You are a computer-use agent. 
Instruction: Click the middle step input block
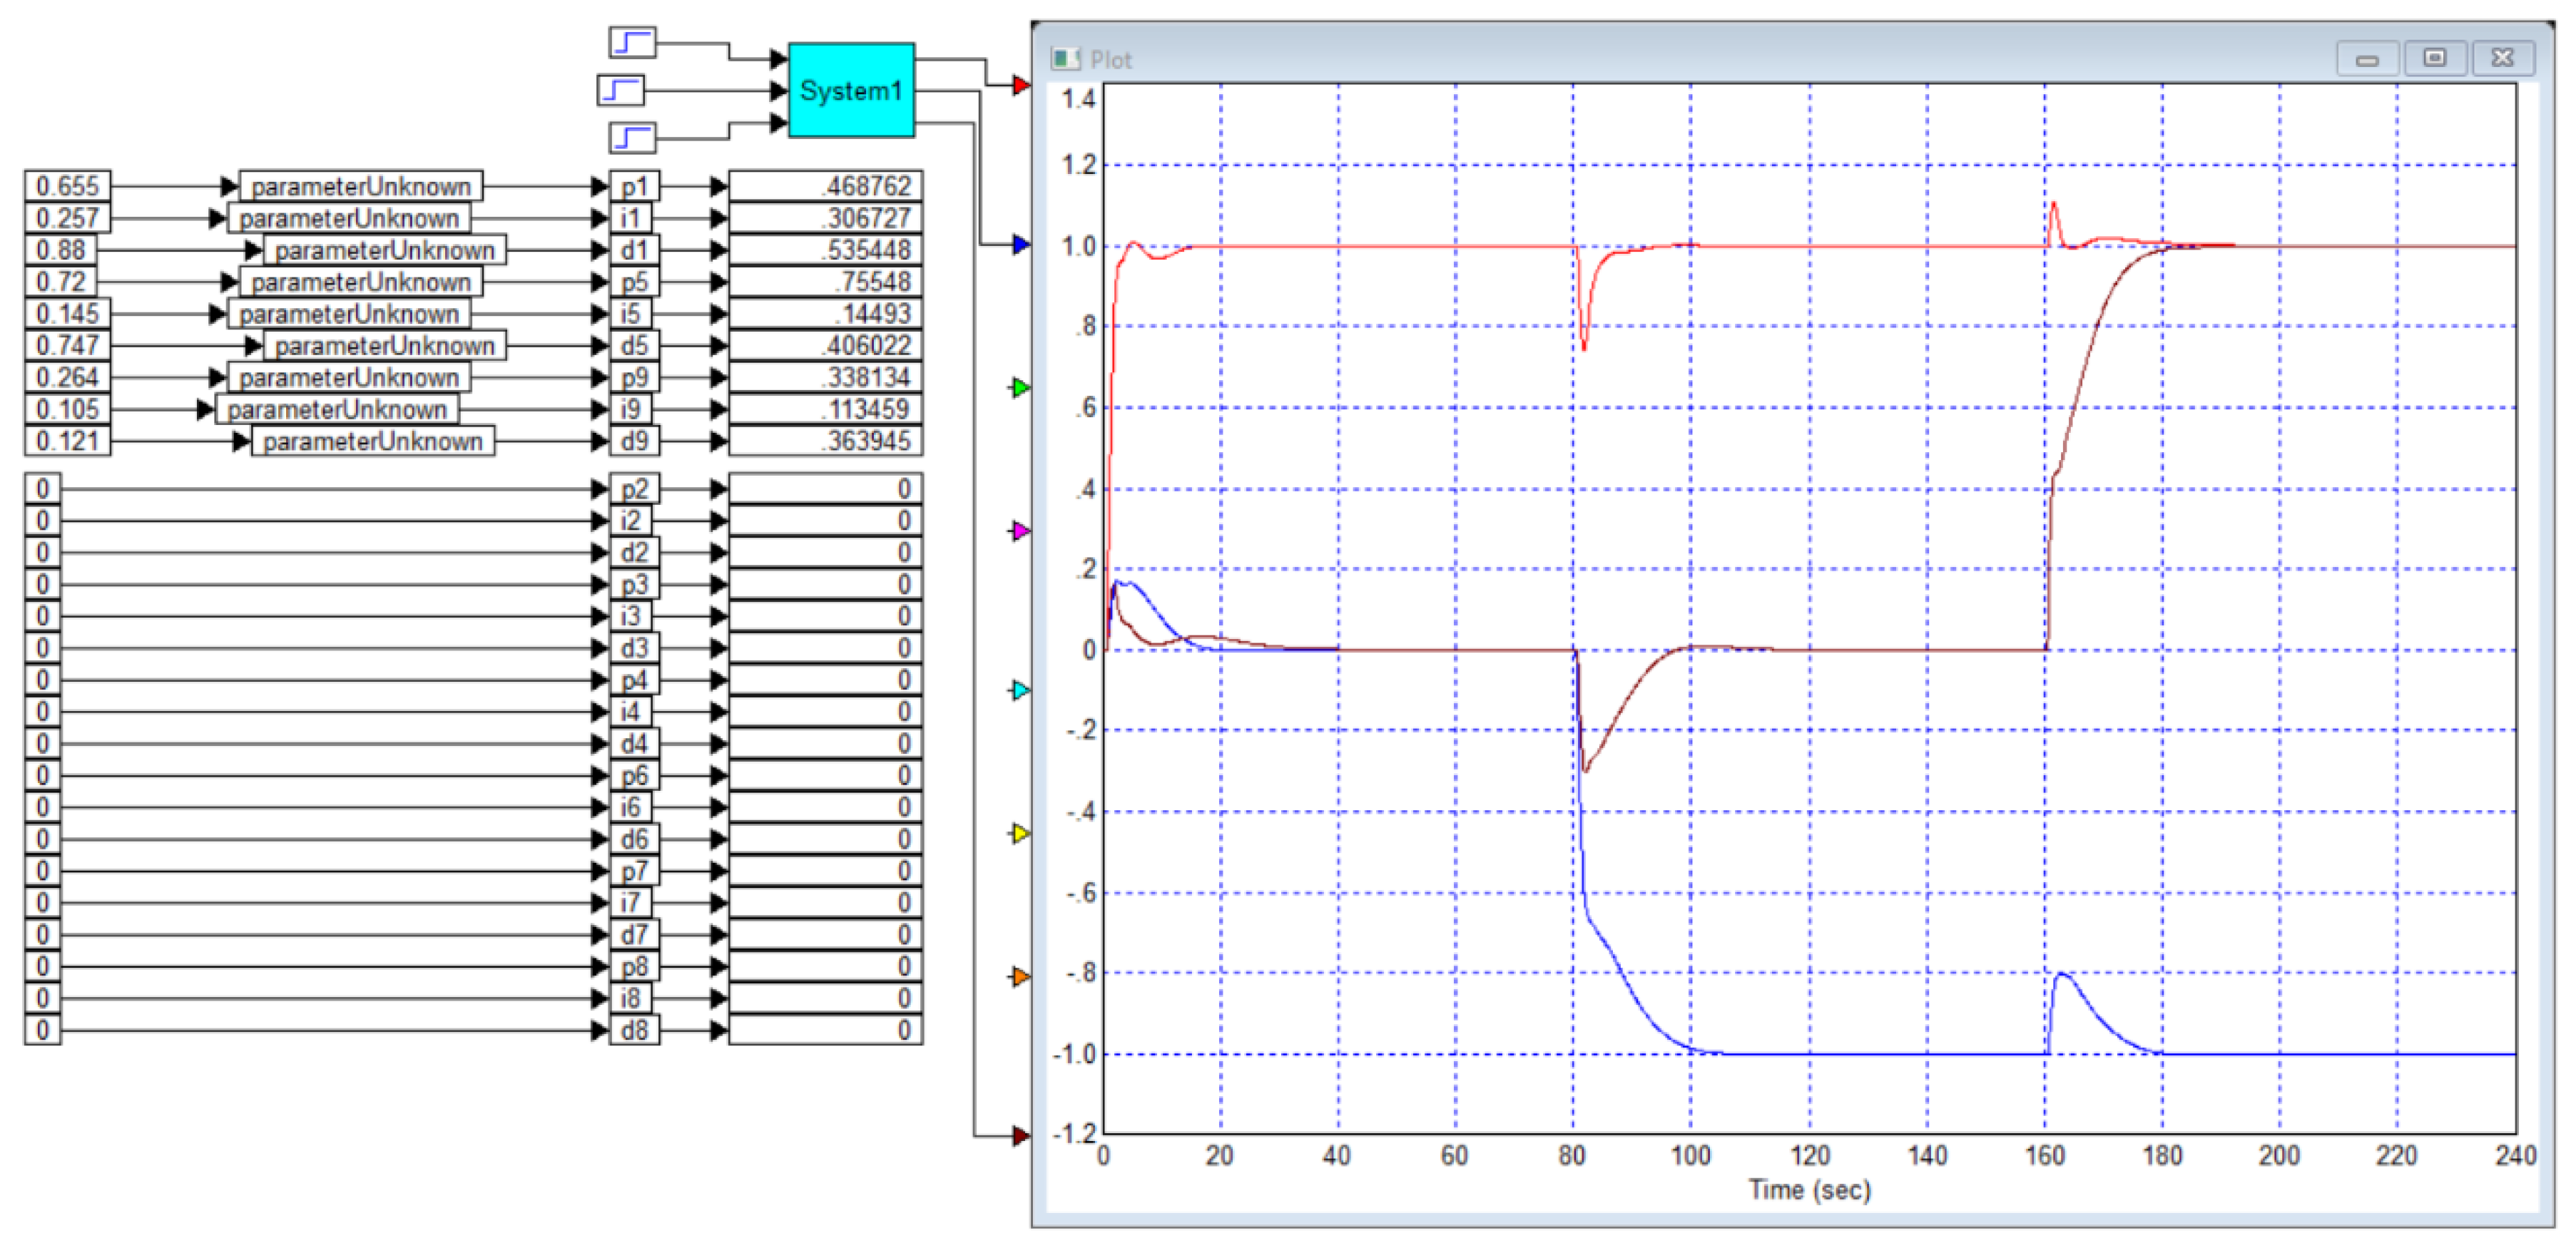[621, 90]
